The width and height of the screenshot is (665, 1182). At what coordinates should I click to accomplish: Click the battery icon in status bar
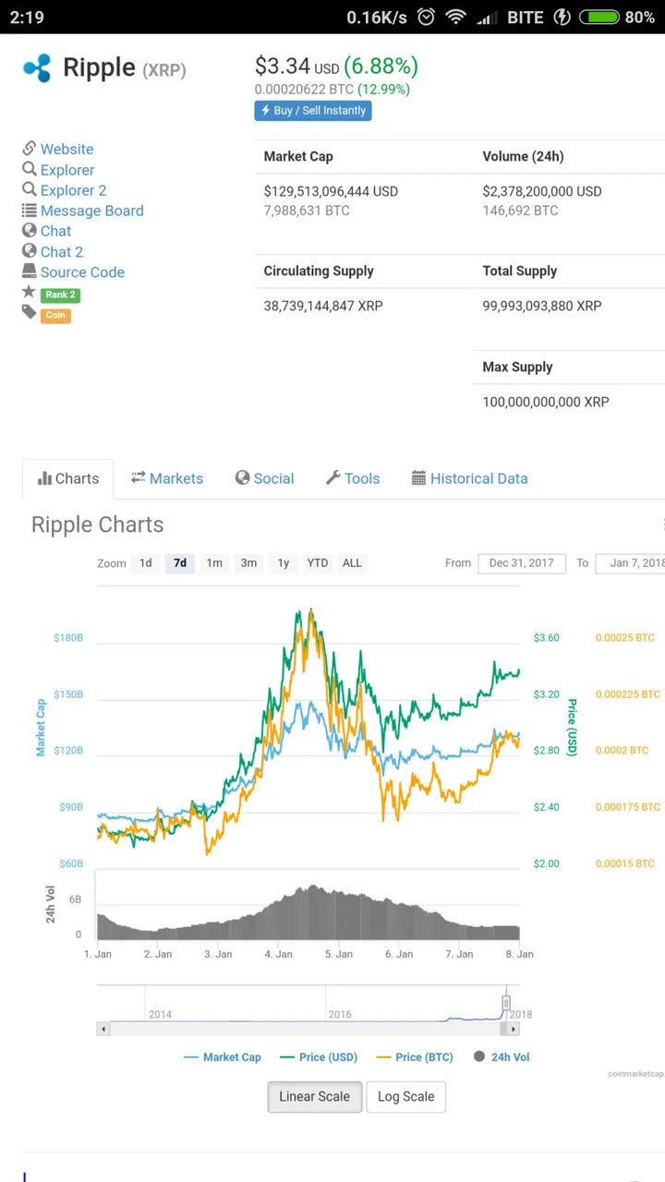pos(598,17)
